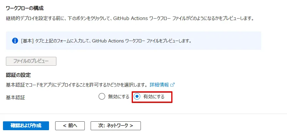Select the 有効にする radio button
Viewport: 287px width, 134px height.
click(137, 97)
